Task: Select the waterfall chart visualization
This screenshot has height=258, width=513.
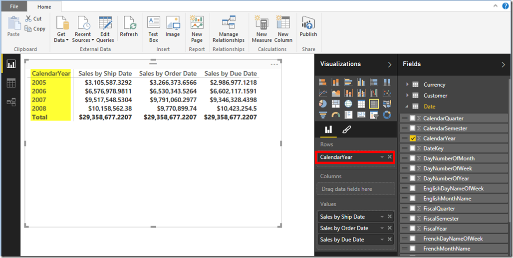Action: coord(374,93)
